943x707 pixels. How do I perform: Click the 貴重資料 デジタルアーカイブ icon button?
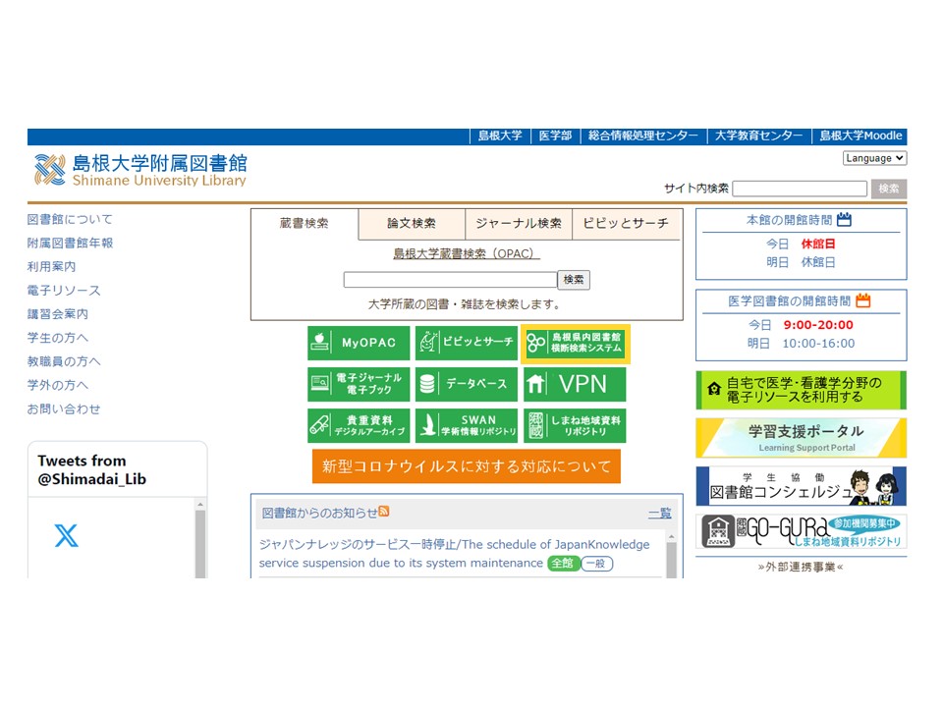[x=359, y=425]
